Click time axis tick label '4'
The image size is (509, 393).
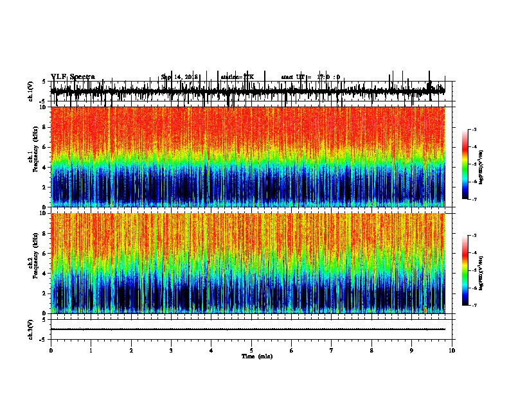click(211, 351)
